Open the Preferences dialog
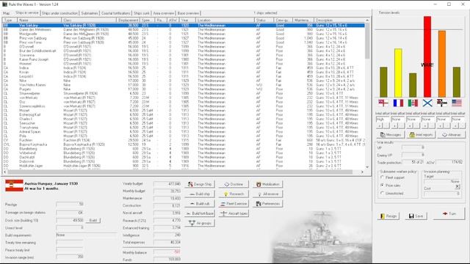The width and height of the screenshot is (470, 264). point(267,204)
